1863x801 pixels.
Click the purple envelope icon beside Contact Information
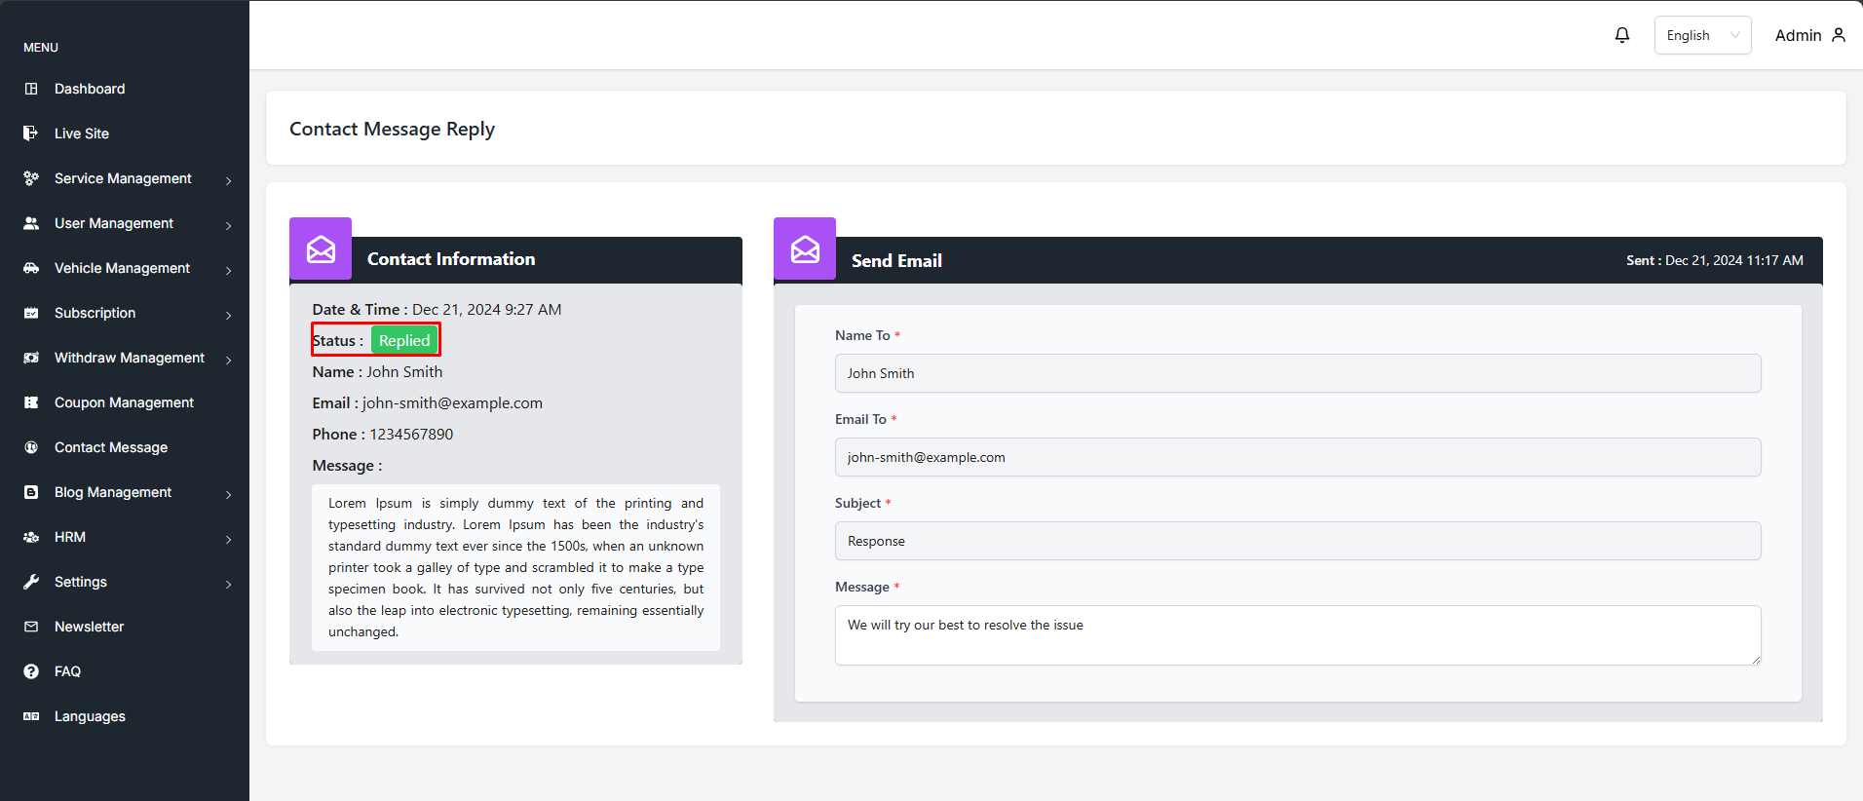(321, 248)
